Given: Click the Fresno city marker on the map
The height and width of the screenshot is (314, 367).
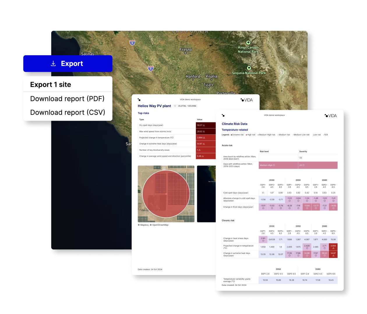Looking at the screenshot, I should tap(186, 53).
